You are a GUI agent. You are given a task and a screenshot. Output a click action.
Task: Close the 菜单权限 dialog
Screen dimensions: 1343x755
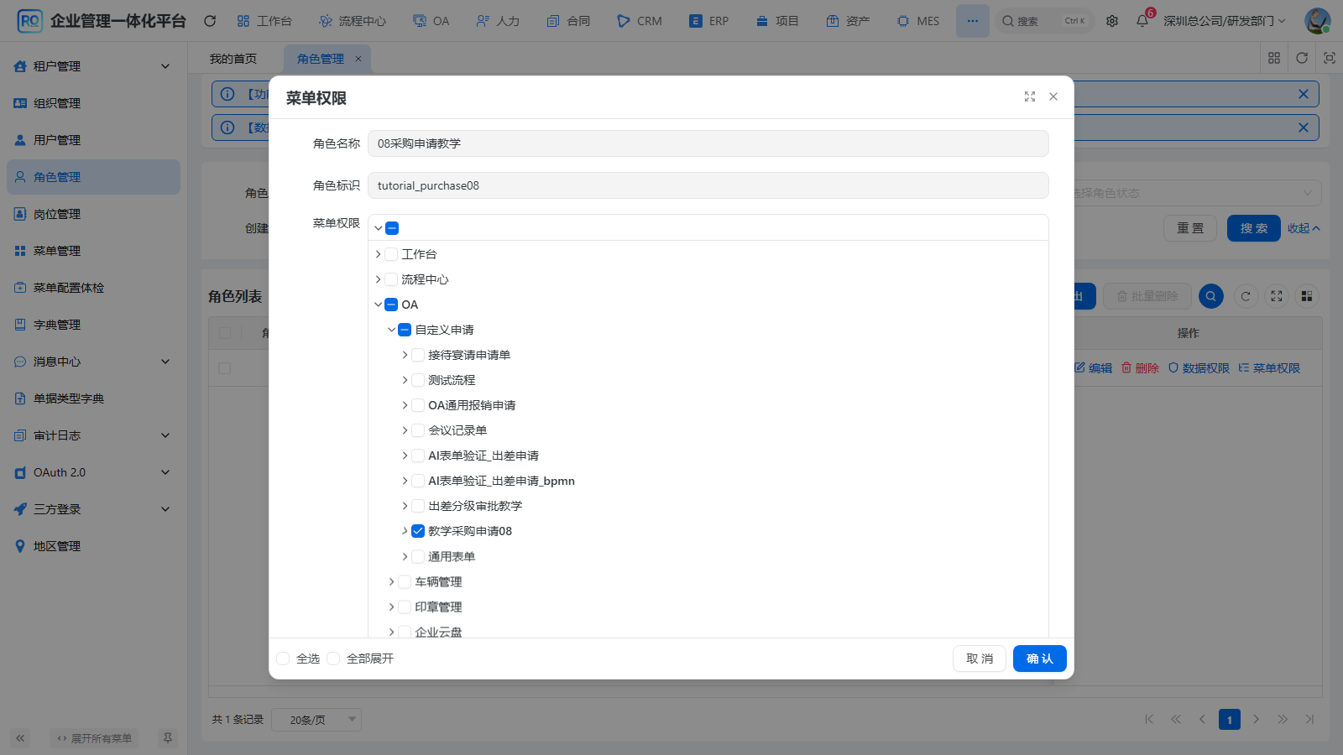click(x=1053, y=96)
